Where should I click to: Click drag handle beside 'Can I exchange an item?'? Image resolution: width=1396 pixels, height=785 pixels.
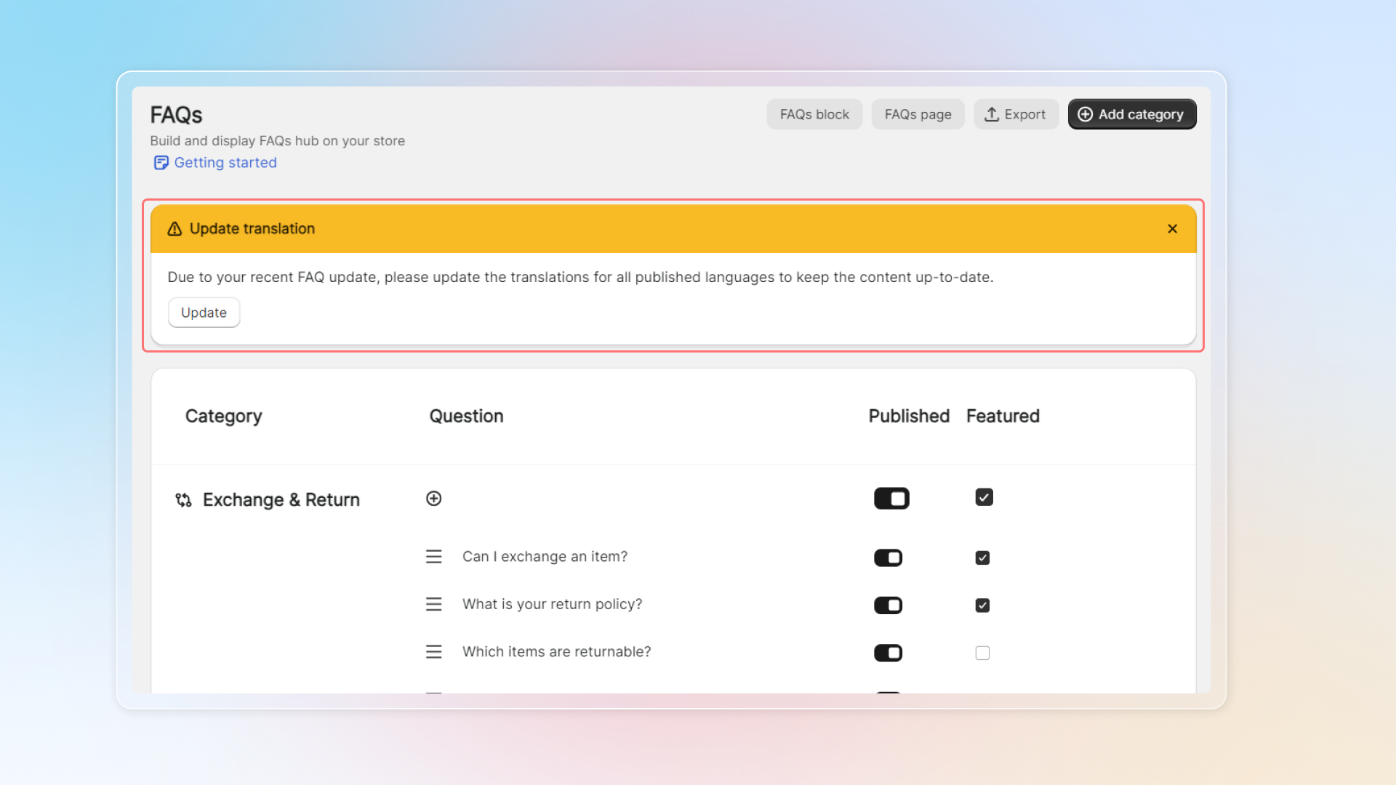(x=433, y=557)
